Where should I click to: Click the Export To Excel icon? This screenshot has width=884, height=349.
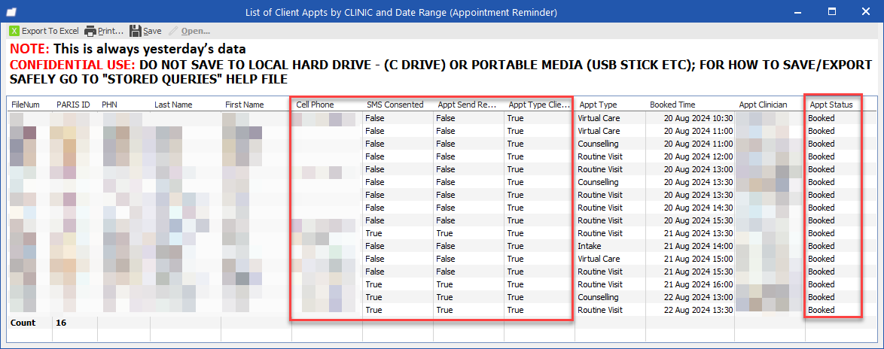[x=14, y=31]
